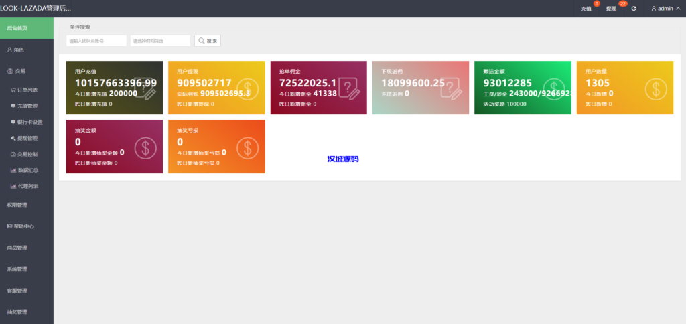Click the hammer icon beside 提现管理
This screenshot has height=324, width=686.
[13, 138]
